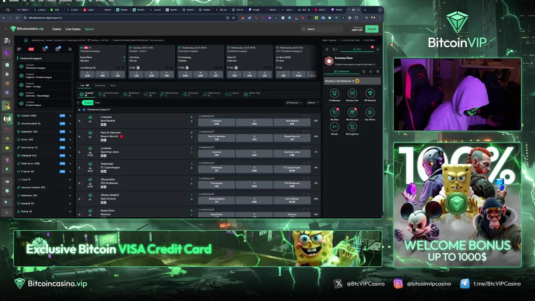
Task: Favorite the Tottenham vs FC Copenhagen match
Action: [x=79, y=168]
